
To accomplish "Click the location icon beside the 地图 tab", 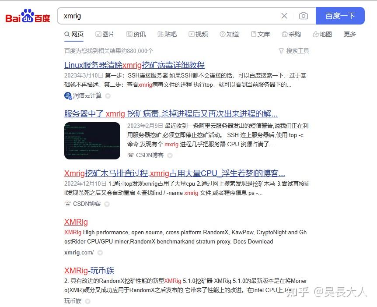I will coord(315,34).
